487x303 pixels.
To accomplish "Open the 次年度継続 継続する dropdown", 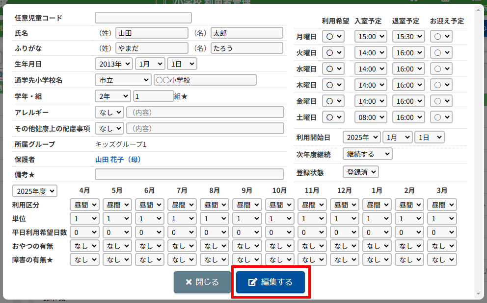I will [x=367, y=154].
